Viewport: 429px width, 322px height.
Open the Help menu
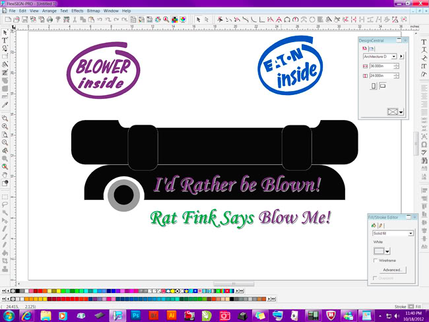click(x=127, y=11)
